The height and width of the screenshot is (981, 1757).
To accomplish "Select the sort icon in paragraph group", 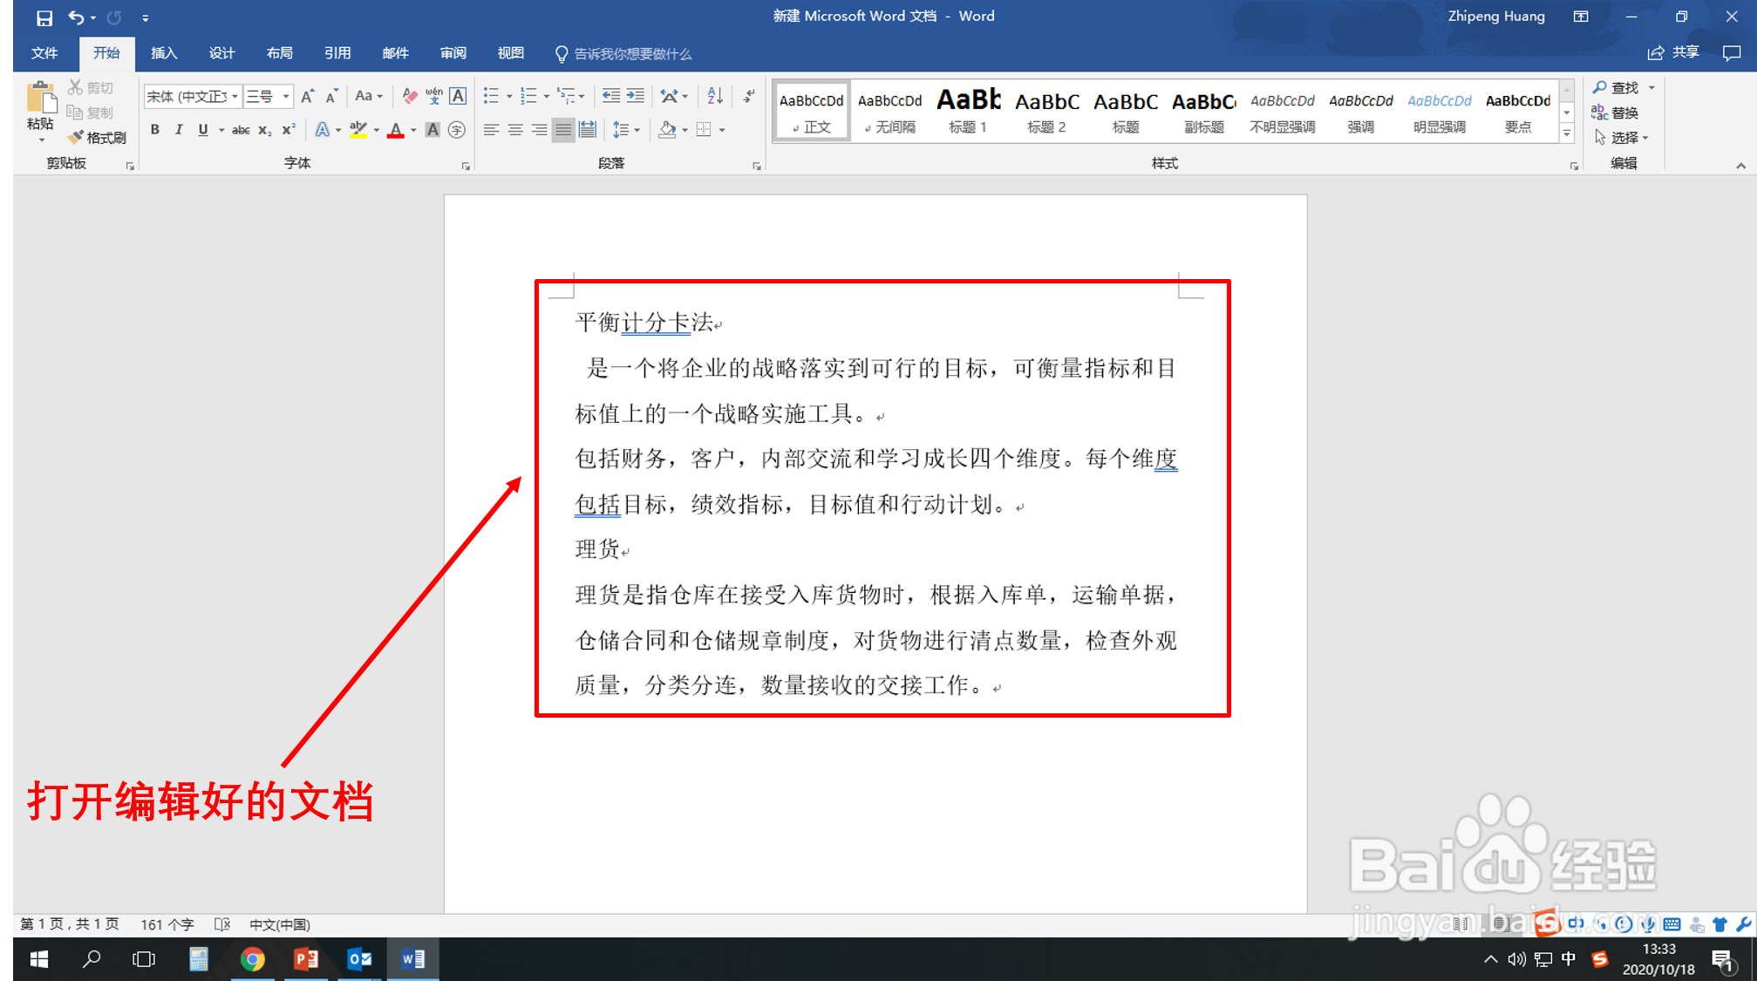I will pyautogui.click(x=715, y=96).
